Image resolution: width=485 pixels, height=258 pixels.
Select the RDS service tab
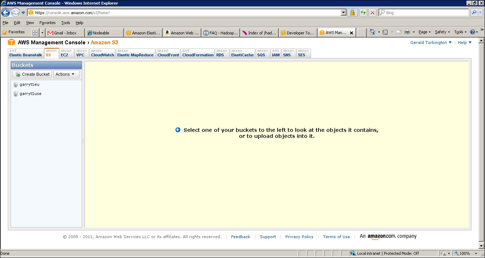pos(222,54)
